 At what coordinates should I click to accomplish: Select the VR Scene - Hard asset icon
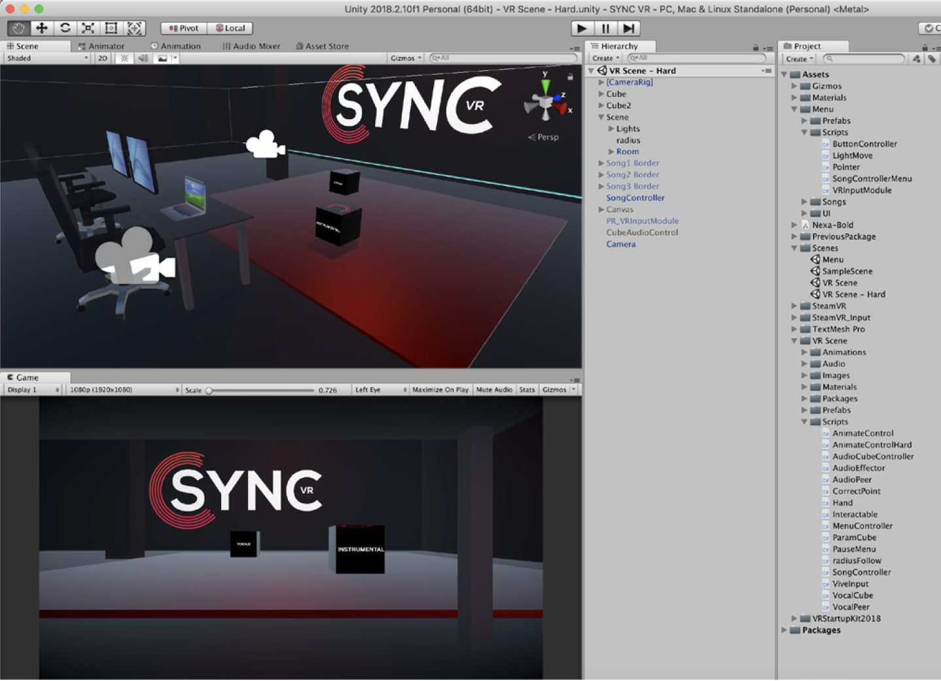click(x=815, y=295)
